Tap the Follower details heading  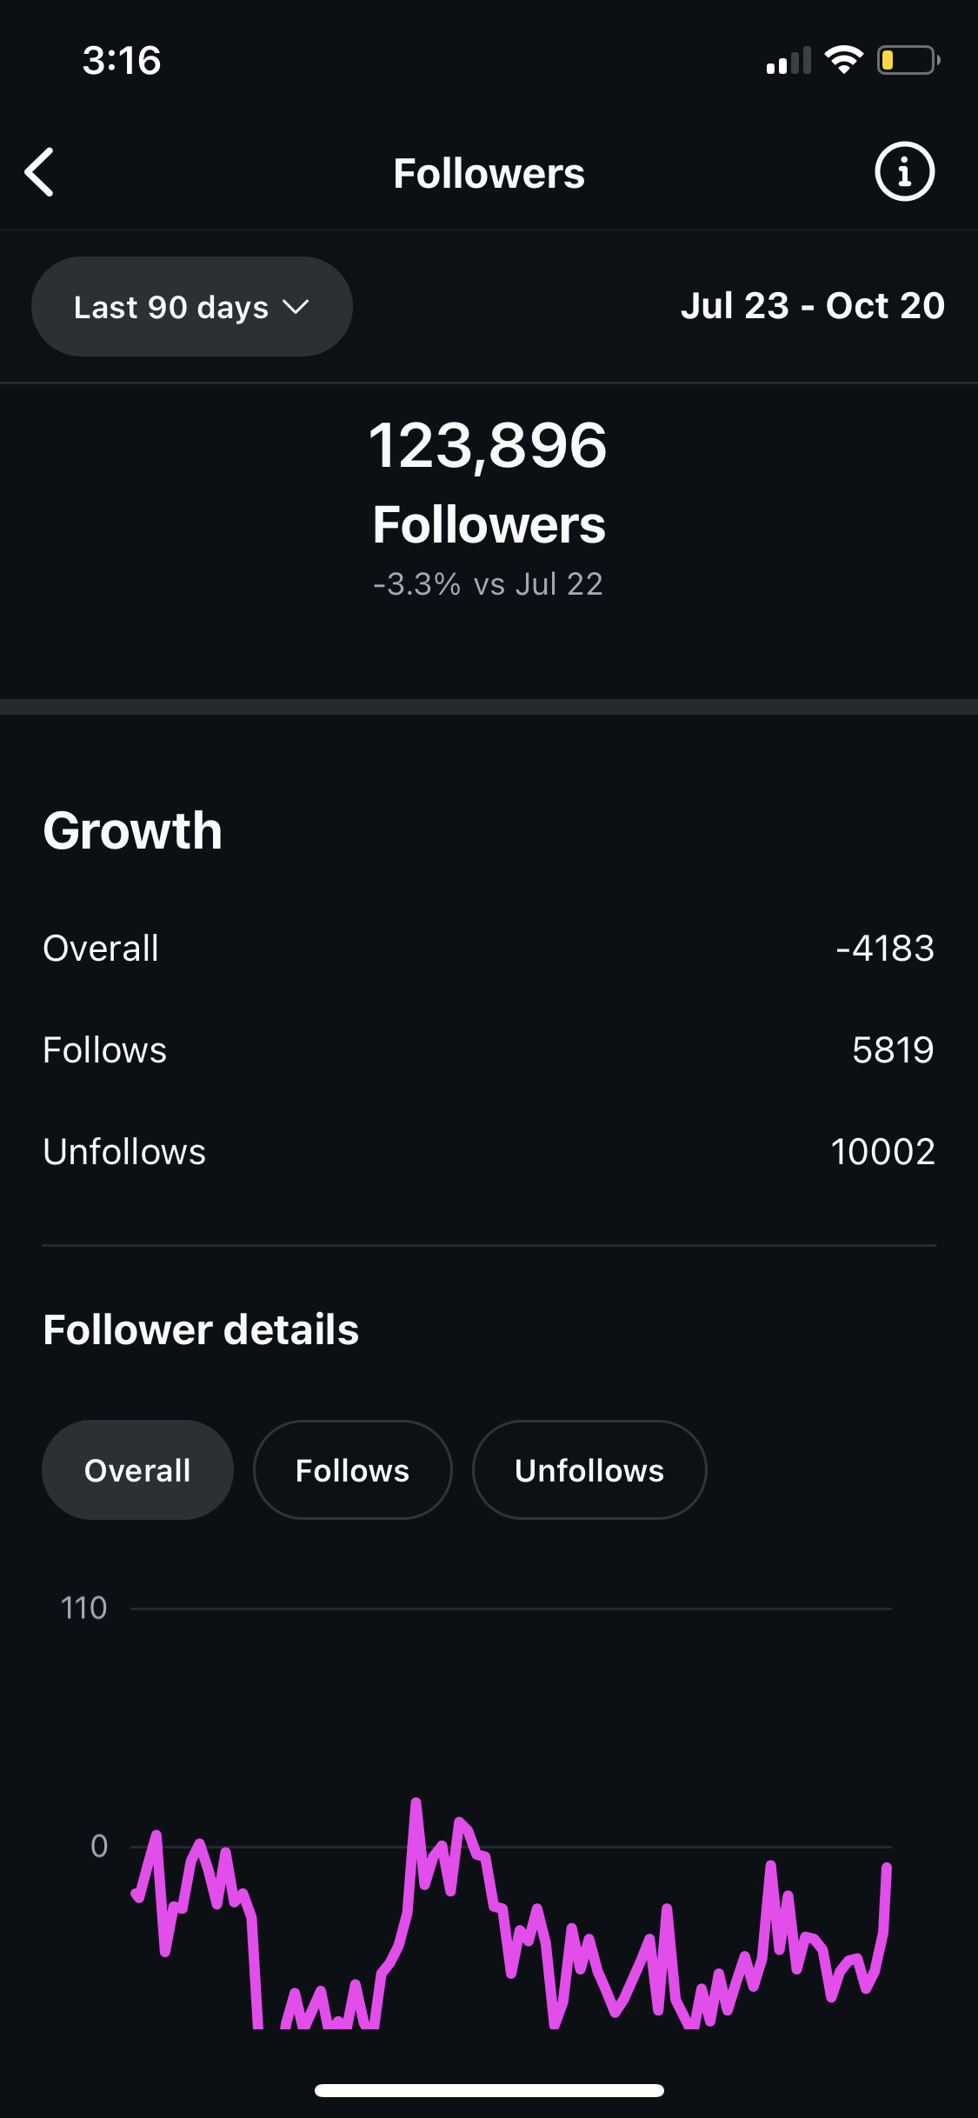click(201, 1329)
